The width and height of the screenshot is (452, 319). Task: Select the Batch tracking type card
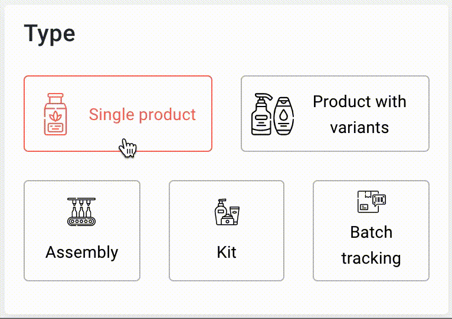pyautogui.click(x=371, y=231)
